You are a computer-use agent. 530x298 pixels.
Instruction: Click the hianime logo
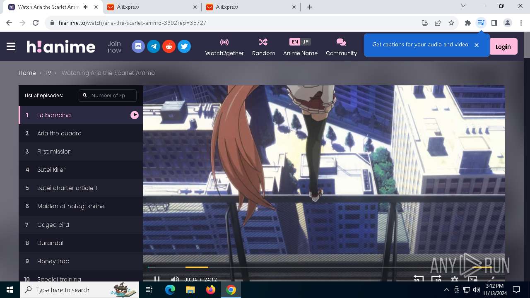tap(61, 46)
